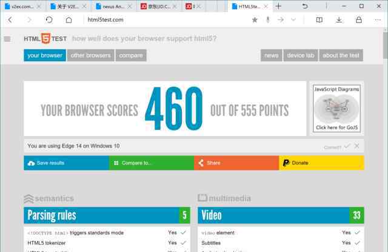
Task: Confirm browser detection with the check mark
Action: pyautogui.click(x=347, y=146)
